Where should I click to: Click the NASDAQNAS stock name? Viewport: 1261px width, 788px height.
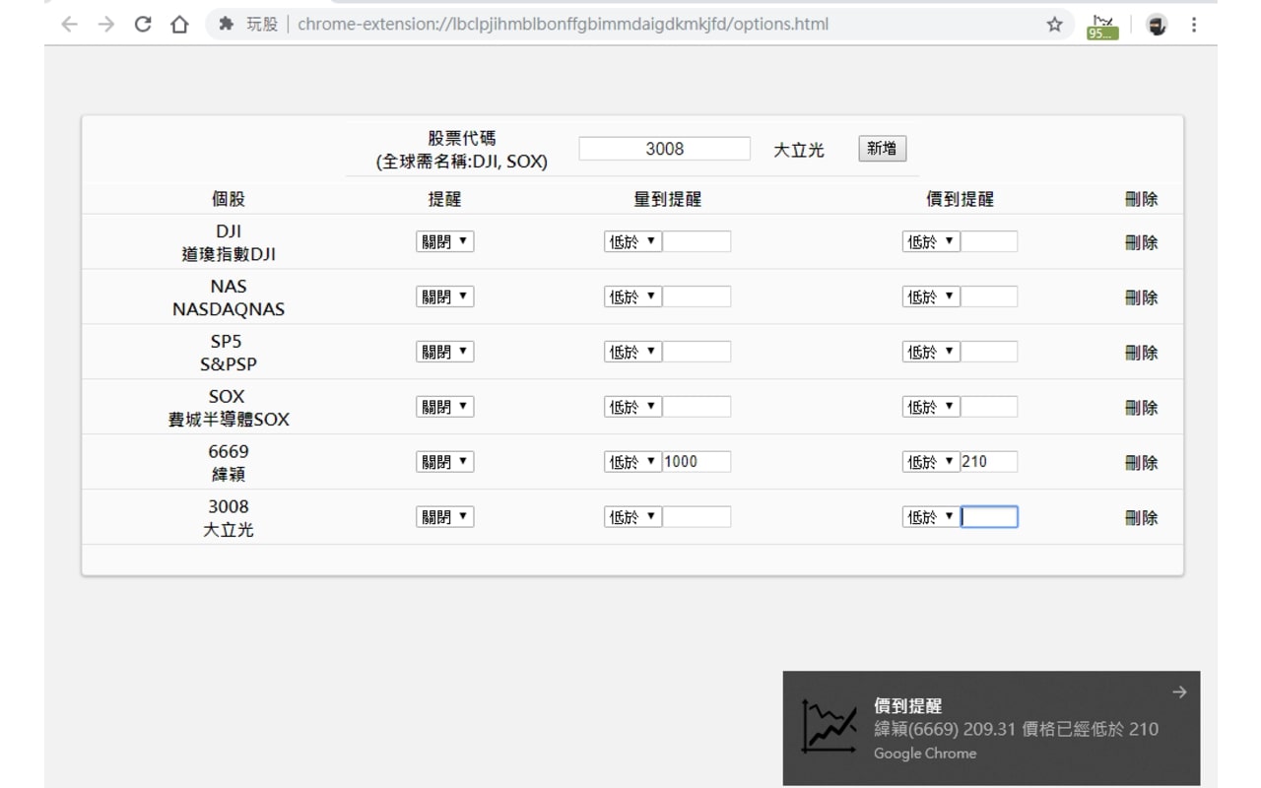click(x=229, y=309)
